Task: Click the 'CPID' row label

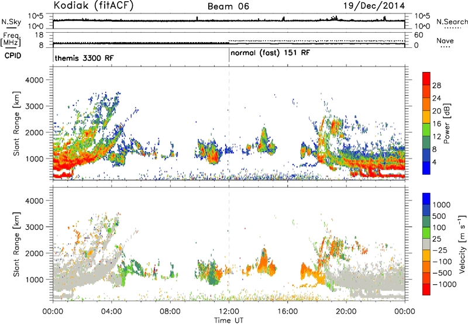Action: click(13, 56)
